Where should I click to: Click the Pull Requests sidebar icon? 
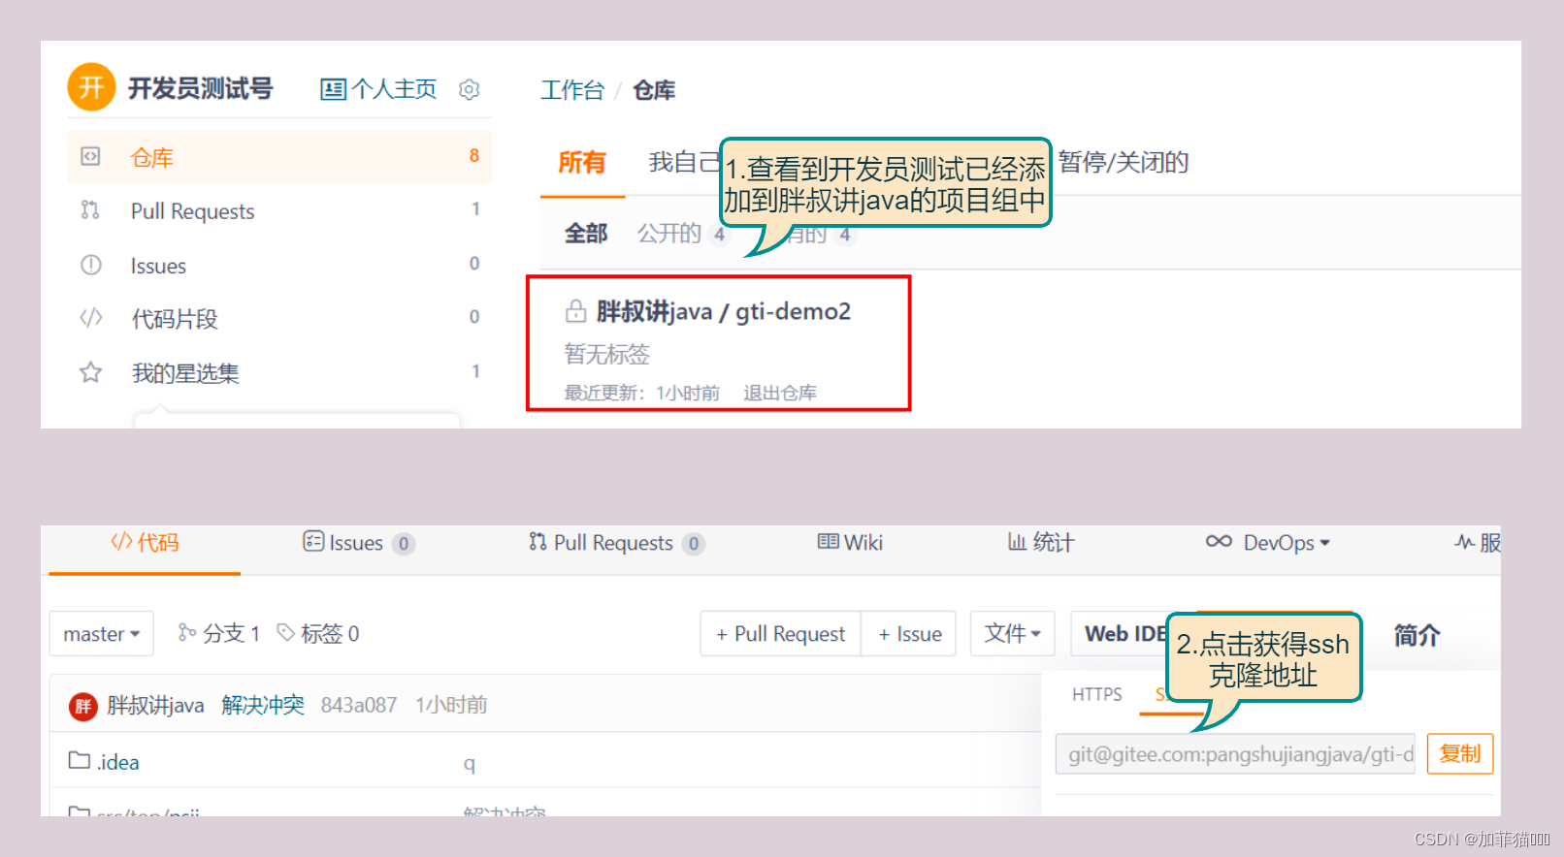(90, 209)
